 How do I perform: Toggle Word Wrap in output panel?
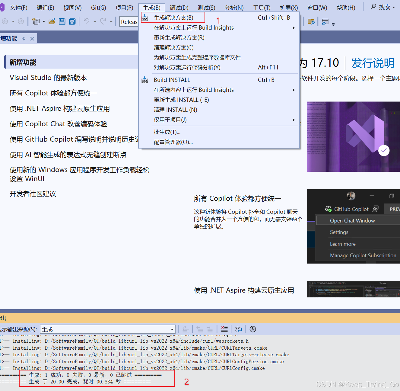point(239,329)
